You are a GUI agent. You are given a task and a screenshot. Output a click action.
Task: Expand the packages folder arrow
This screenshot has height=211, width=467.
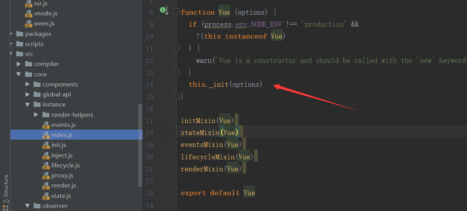10,34
